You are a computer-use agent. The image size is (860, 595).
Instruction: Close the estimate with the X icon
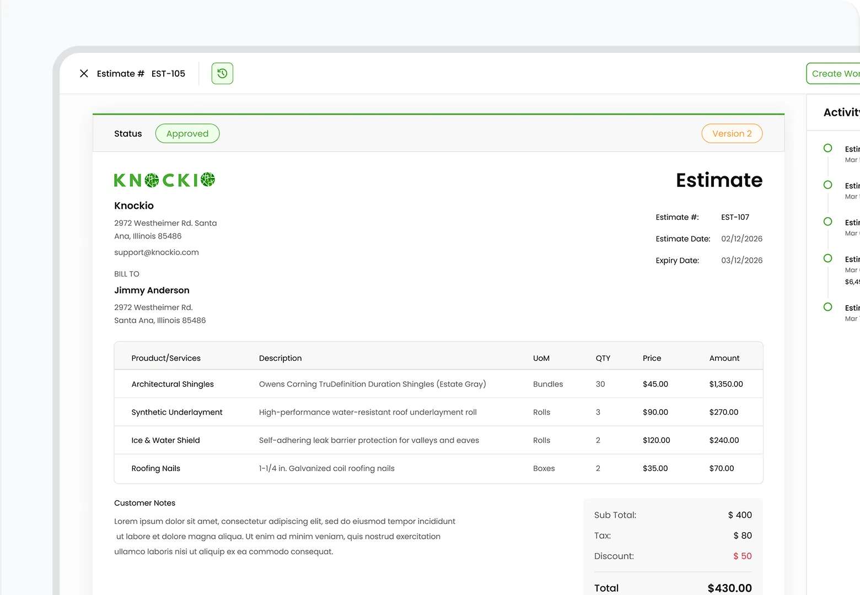click(x=84, y=73)
